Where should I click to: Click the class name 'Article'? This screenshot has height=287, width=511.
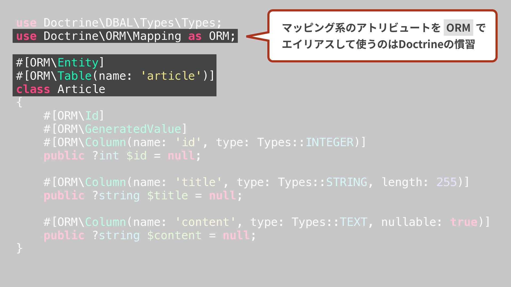[x=81, y=89]
